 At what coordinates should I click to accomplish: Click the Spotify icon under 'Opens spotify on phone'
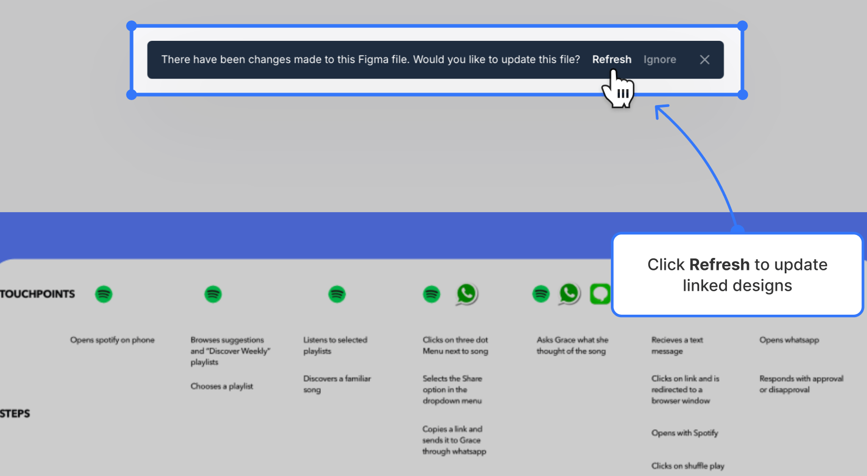[104, 294]
